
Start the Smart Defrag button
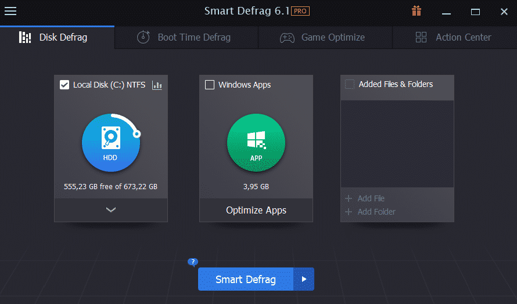coord(245,279)
